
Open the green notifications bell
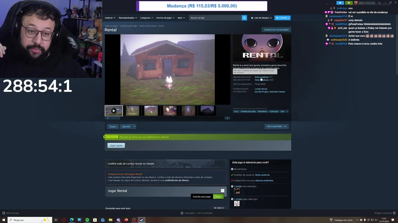click(x=349, y=3)
